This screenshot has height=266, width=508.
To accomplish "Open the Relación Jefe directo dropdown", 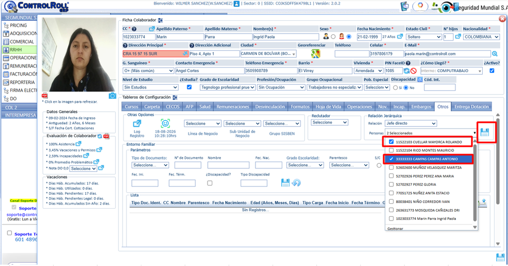I will [411, 123].
